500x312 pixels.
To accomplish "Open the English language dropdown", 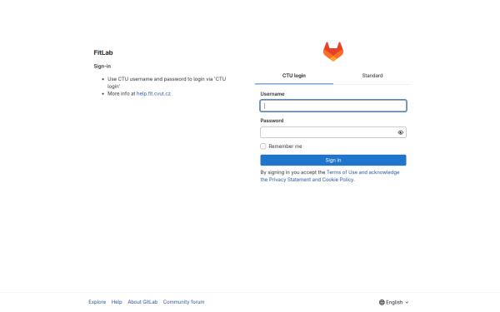I will pos(394,302).
